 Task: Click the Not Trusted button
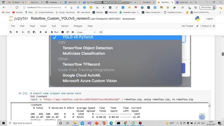[x=188, y=26]
